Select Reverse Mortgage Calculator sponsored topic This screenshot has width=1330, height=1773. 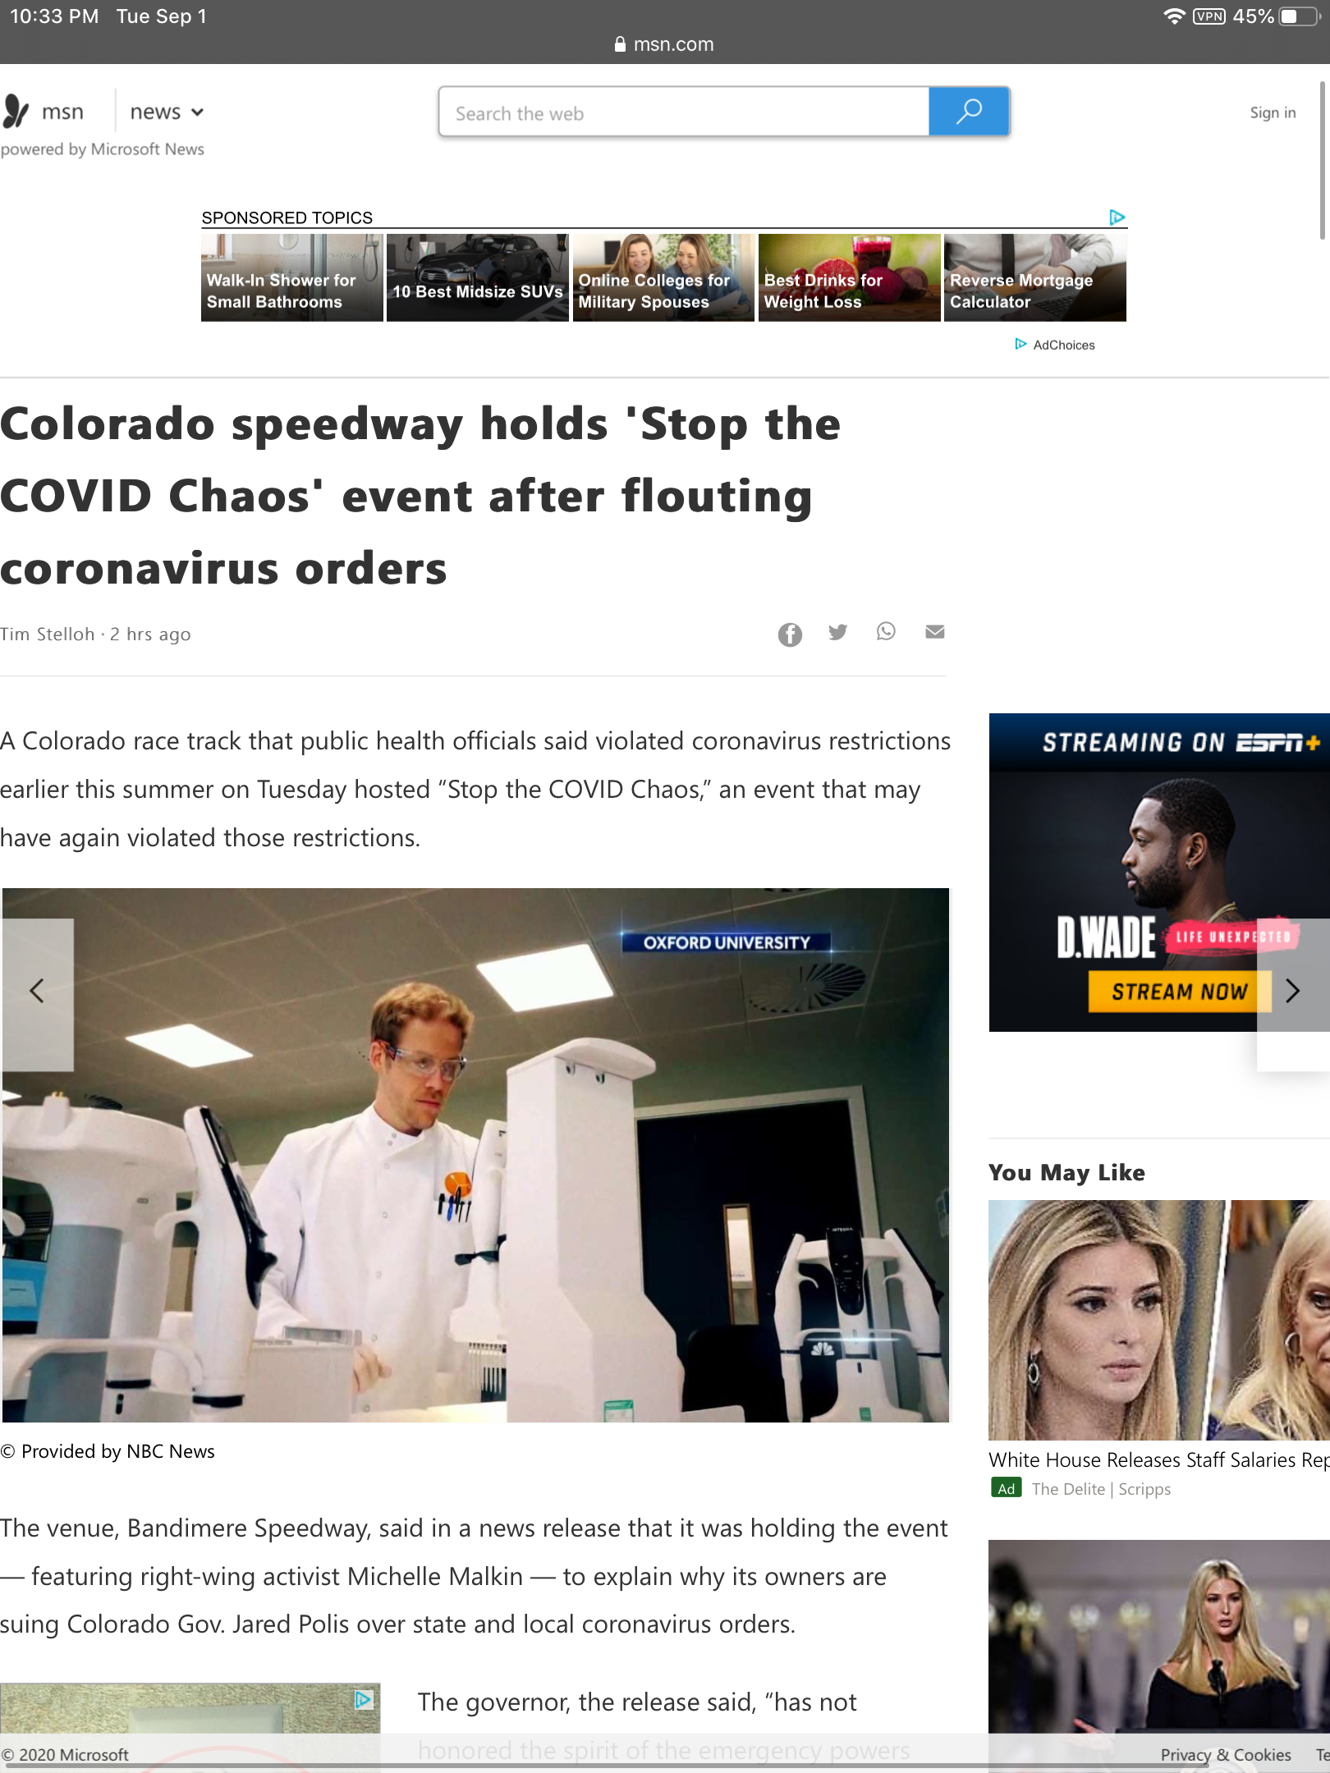1034,277
